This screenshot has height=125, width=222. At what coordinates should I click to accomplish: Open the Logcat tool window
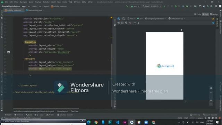[x=39, y=115]
